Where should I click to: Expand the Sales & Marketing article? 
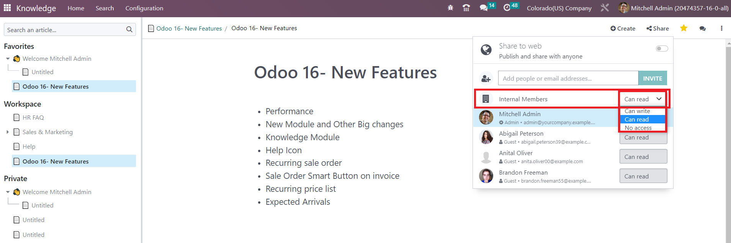[7, 132]
